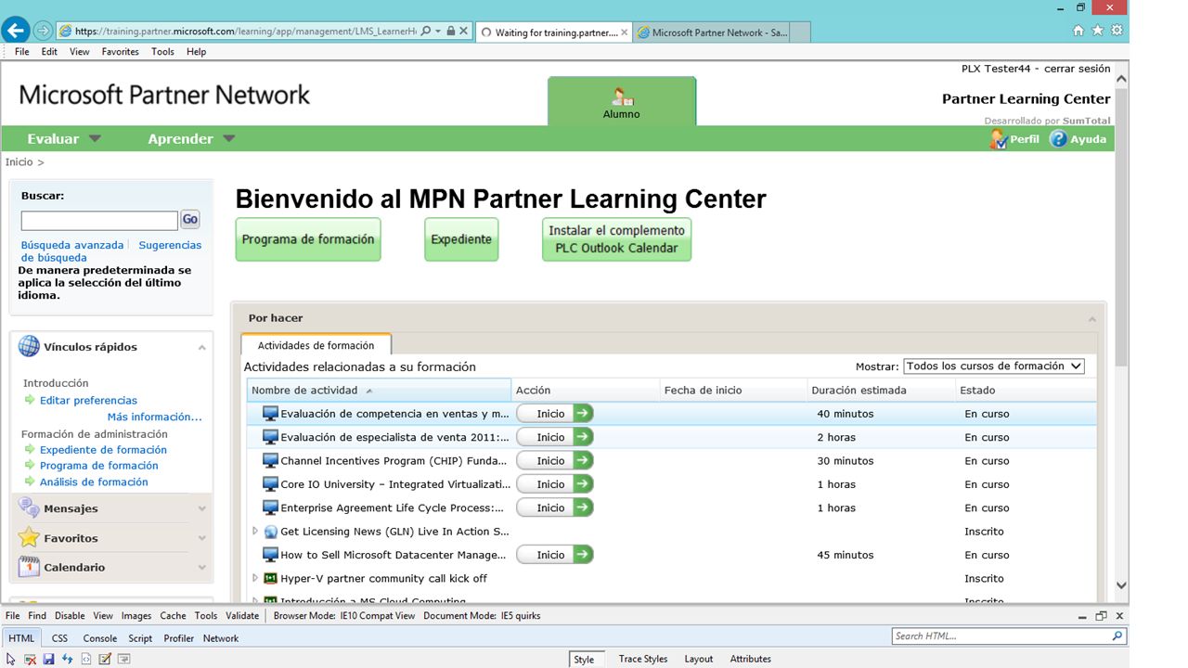Viewport: 1188px width, 668px height.
Task: Click page vertical scrollbar down arrow
Action: tap(1120, 585)
